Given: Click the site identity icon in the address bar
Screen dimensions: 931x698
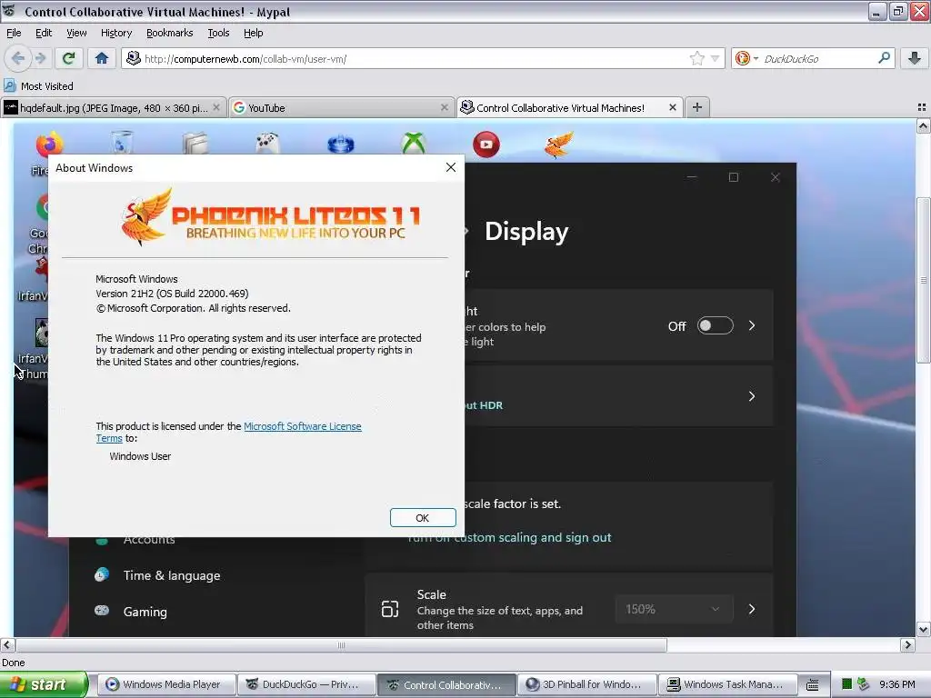Looking at the screenshot, I should pyautogui.click(x=134, y=58).
